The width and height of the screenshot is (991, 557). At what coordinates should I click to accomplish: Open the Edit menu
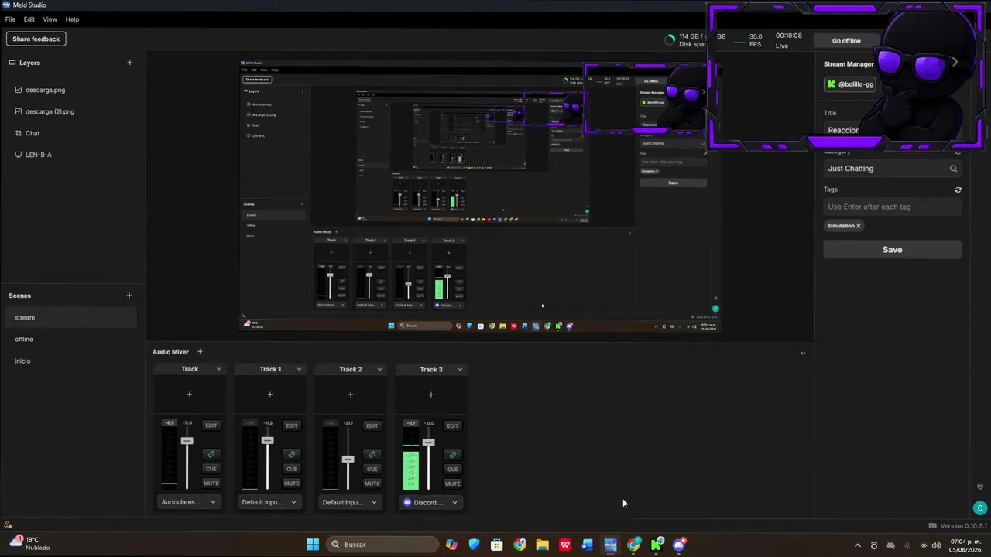click(29, 19)
